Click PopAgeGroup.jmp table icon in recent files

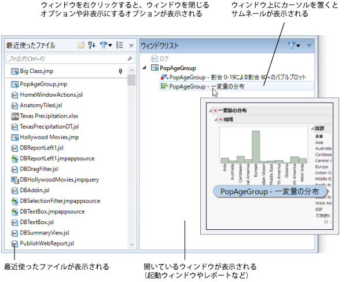point(14,85)
